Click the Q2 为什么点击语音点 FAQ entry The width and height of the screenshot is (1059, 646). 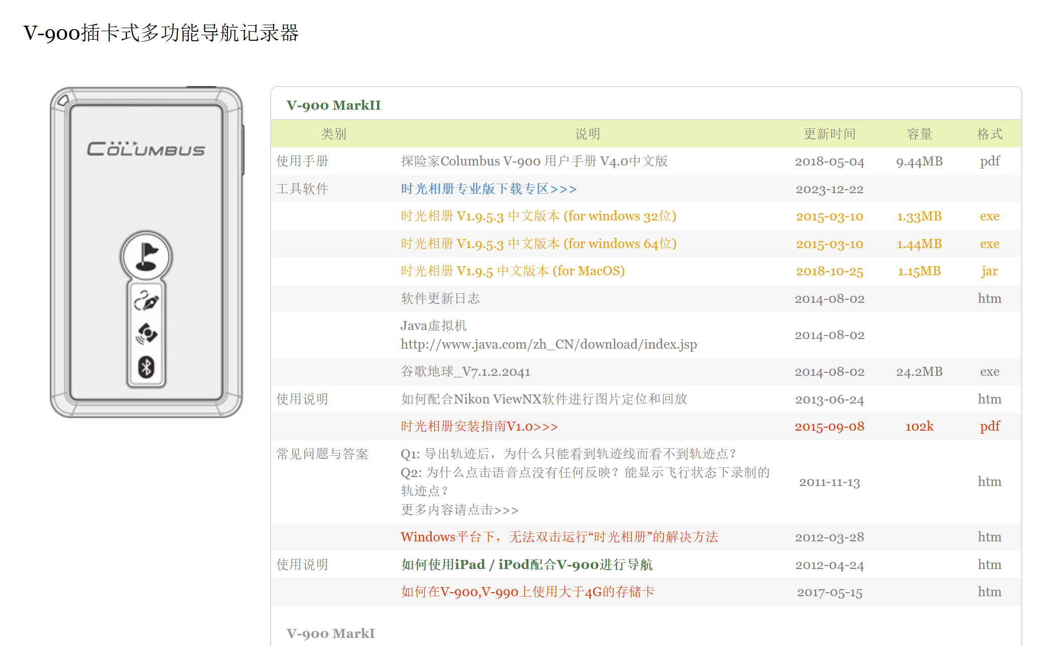tap(585, 481)
